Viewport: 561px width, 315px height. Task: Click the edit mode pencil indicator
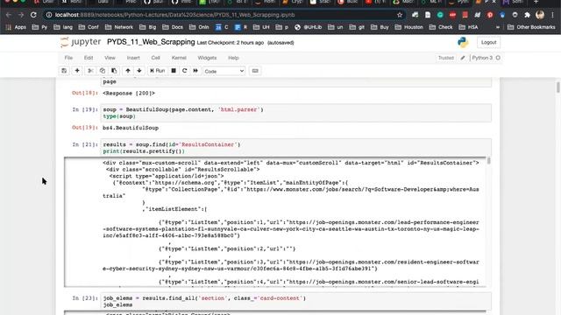pyautogui.click(x=463, y=58)
